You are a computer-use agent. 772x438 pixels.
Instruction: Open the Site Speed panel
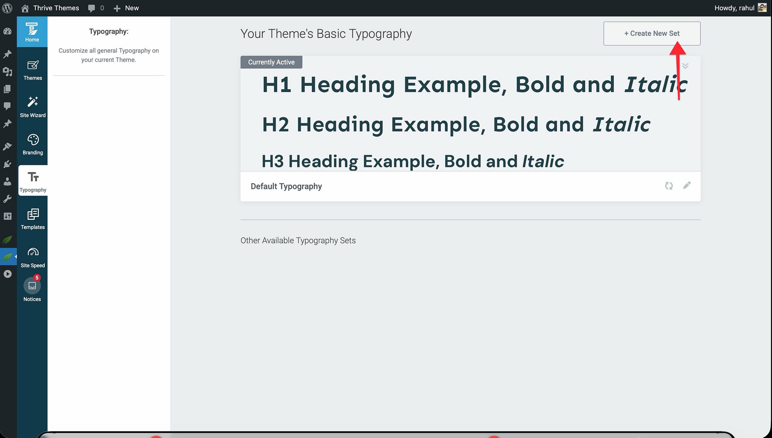[x=32, y=257]
